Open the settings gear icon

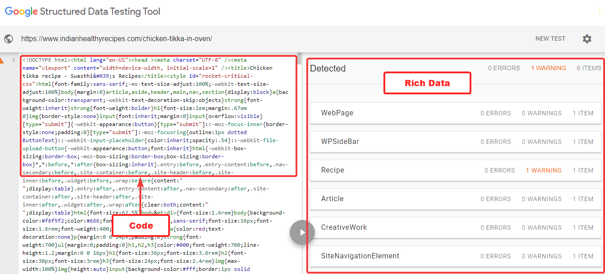click(x=587, y=39)
